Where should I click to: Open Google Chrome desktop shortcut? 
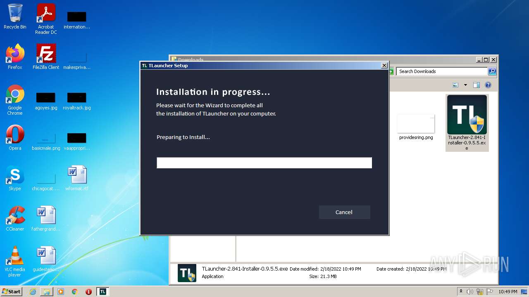point(15,100)
